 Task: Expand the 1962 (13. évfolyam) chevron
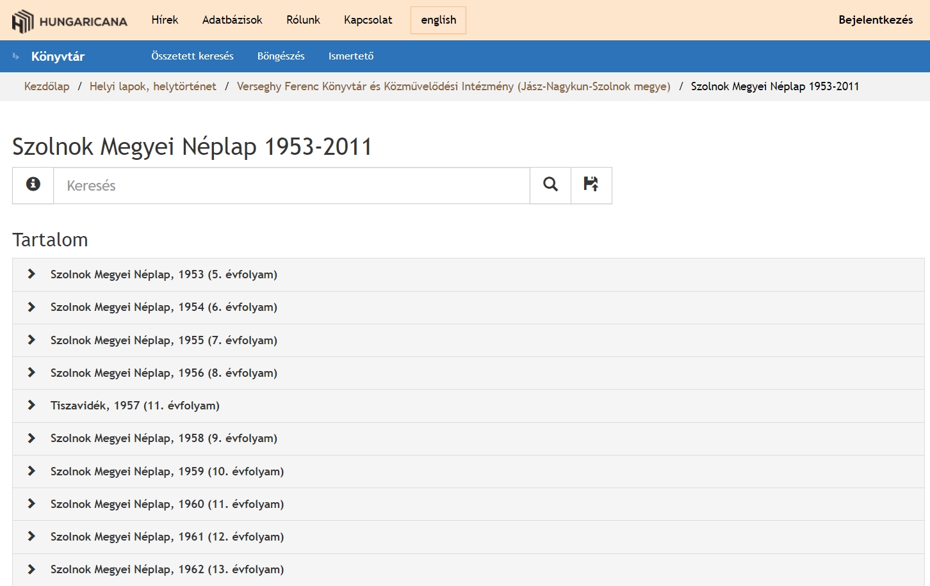pyautogui.click(x=31, y=569)
